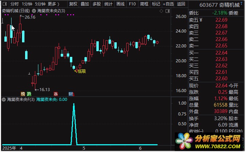This screenshot has width=246, height=152.
Task: Click the month 5 axis marker
Action: coord(84,148)
